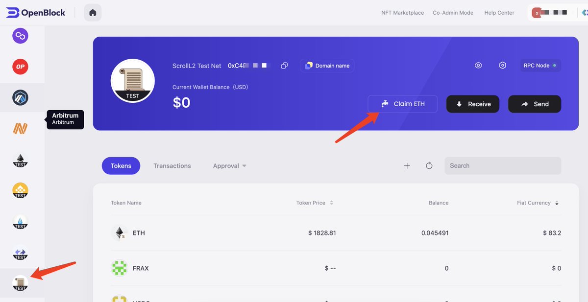Select the FRAX token row

(x=336, y=268)
